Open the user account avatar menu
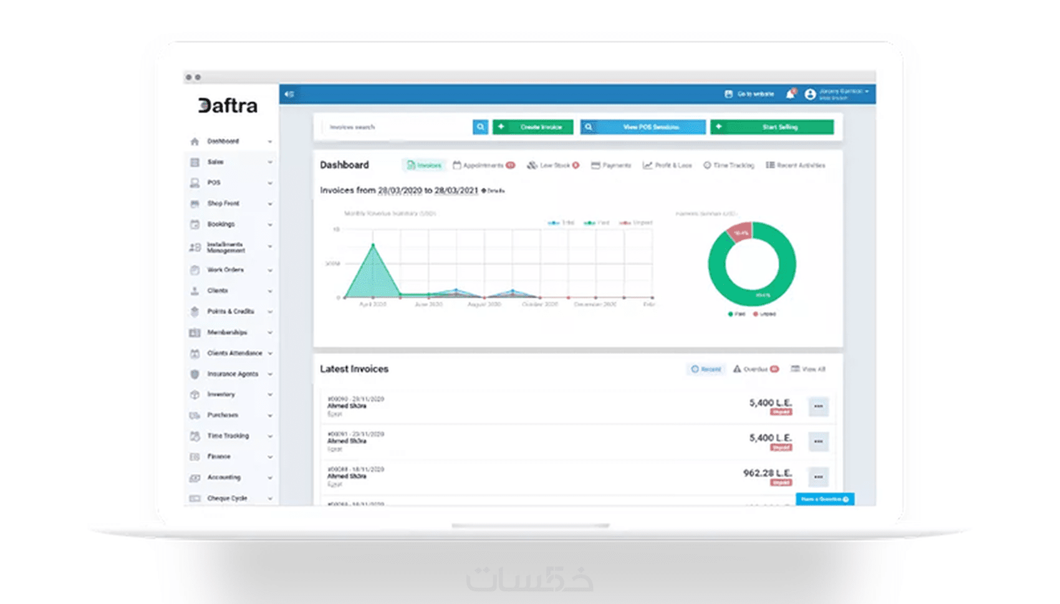1060x604 pixels. (x=810, y=94)
